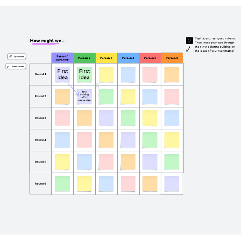Select the green Person 2 column header

click(85, 58)
